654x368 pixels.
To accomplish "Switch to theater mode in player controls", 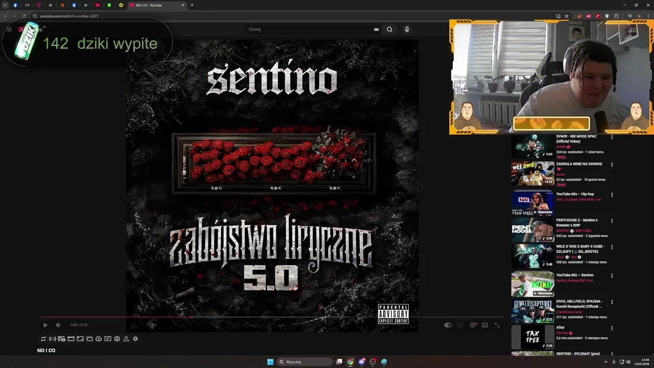I will pyautogui.click(x=485, y=325).
